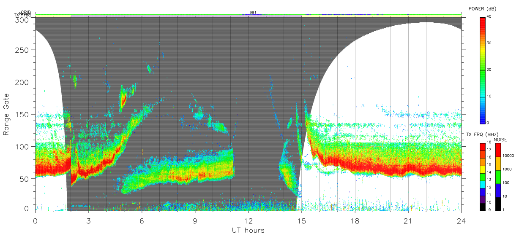Click the power scale label '30'
519x239 pixels.
click(x=489, y=43)
